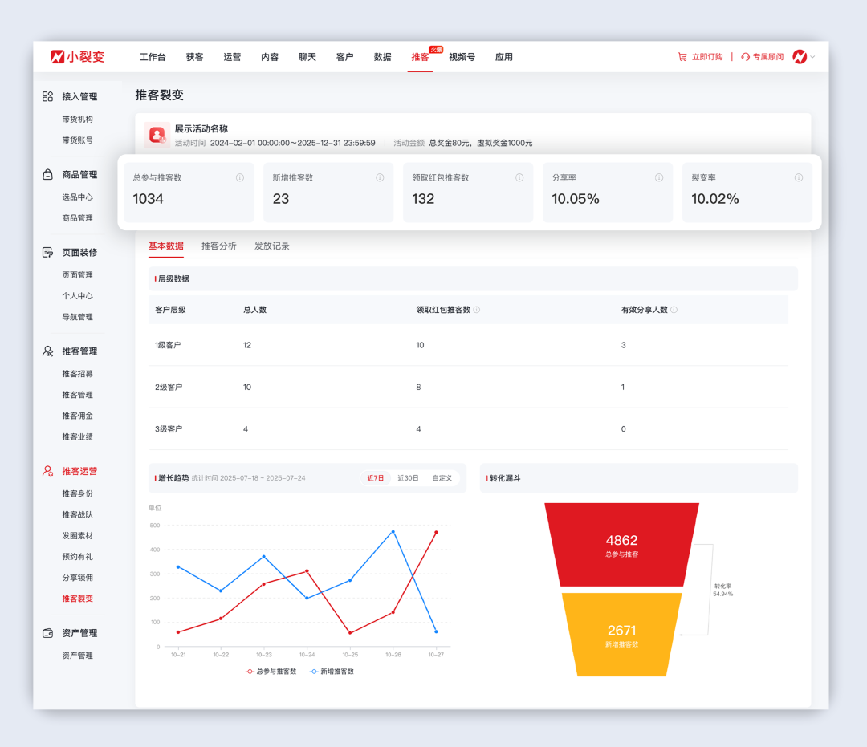Viewport: 867px width, 747px height.
Task: Click the activity avatar icon
Action: tap(157, 135)
